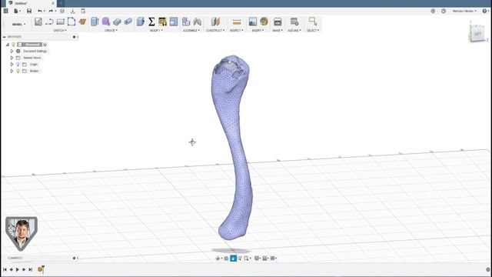The height and width of the screenshot is (277, 492).
Task: Toggle Origin lightbulb visibility
Action: coord(18,65)
